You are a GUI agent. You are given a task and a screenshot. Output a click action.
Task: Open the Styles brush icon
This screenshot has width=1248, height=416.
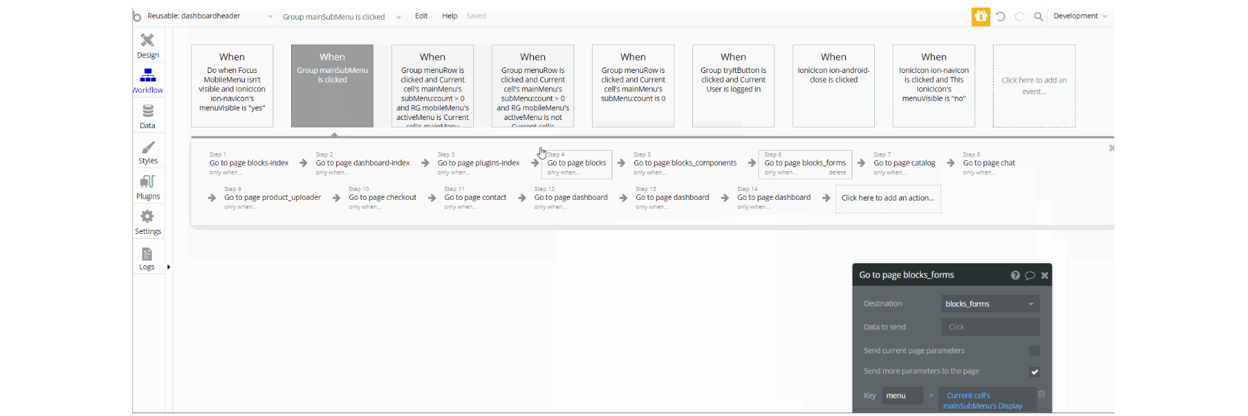tap(148, 147)
